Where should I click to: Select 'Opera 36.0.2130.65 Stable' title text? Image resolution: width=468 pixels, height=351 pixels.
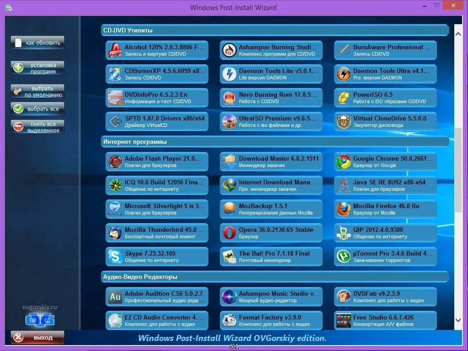276,230
